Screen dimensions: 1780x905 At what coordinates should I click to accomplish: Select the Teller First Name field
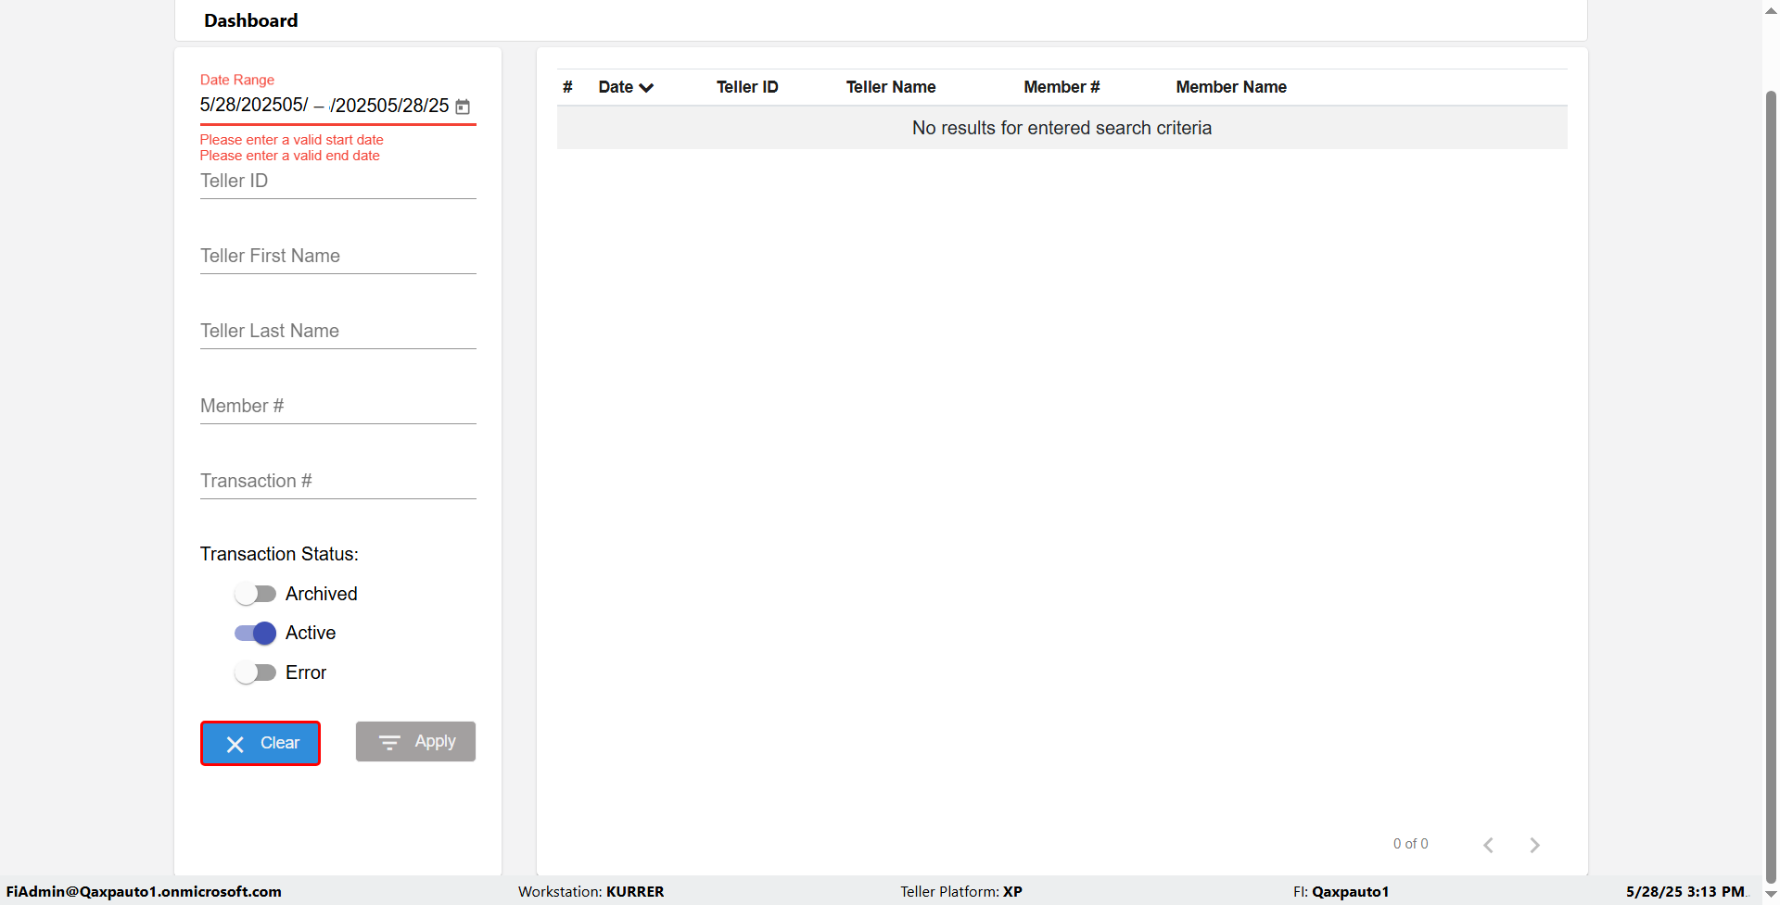point(338,257)
